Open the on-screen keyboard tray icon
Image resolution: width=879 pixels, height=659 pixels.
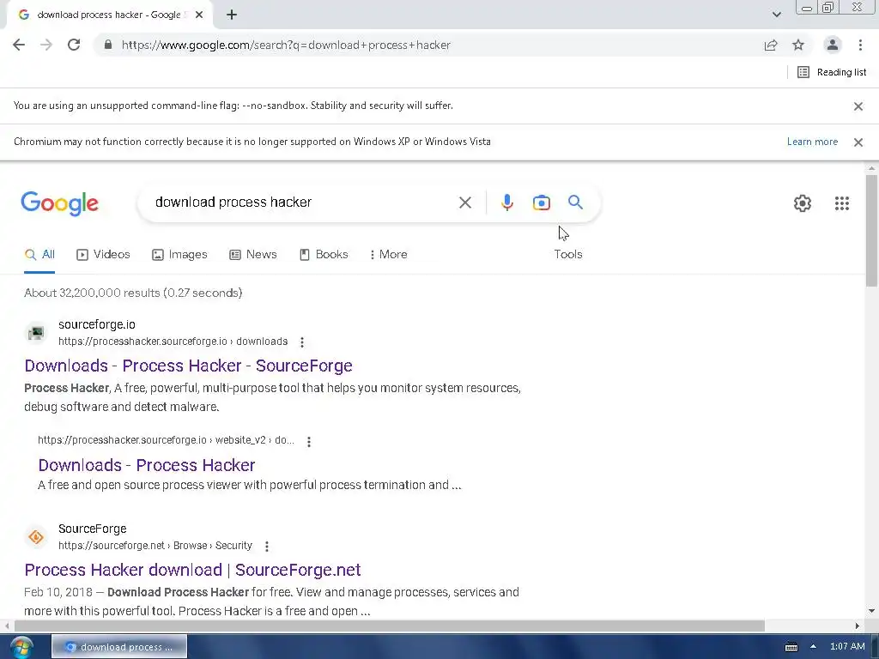(x=791, y=647)
